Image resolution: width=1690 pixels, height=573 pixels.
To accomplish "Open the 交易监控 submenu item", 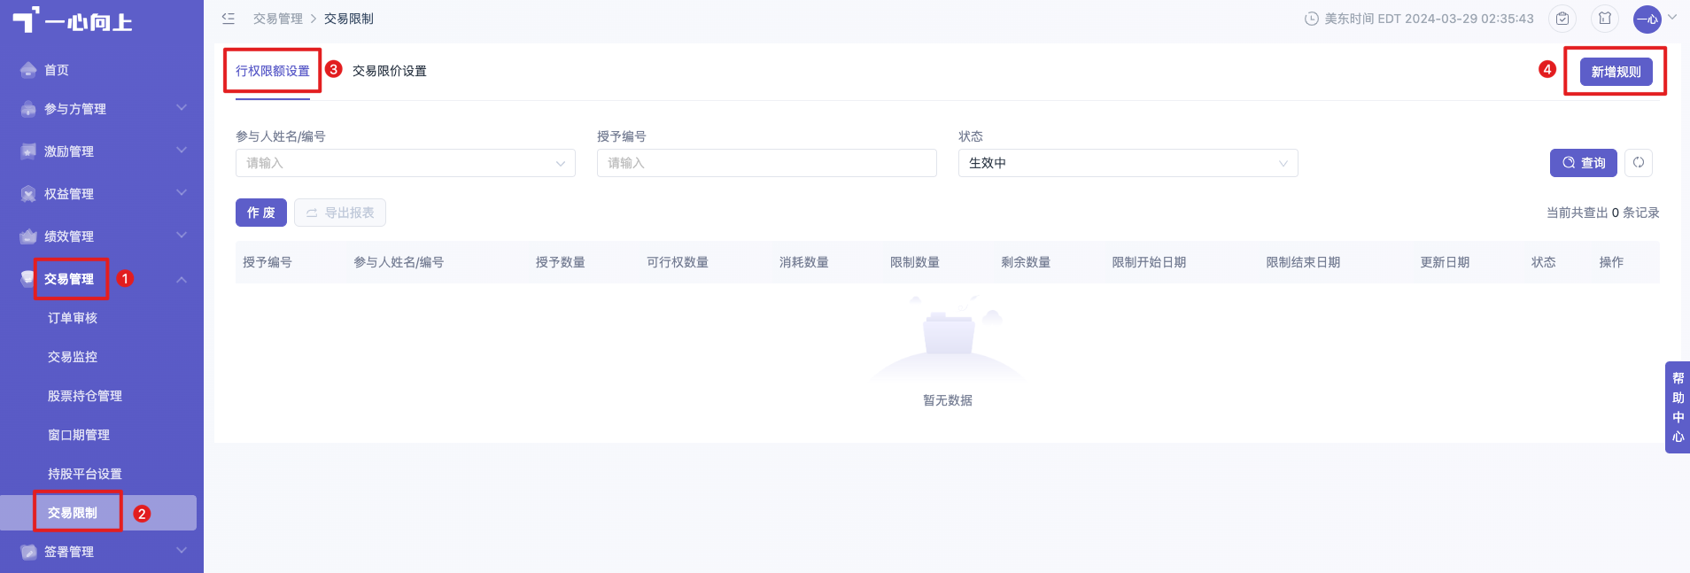I will (73, 357).
